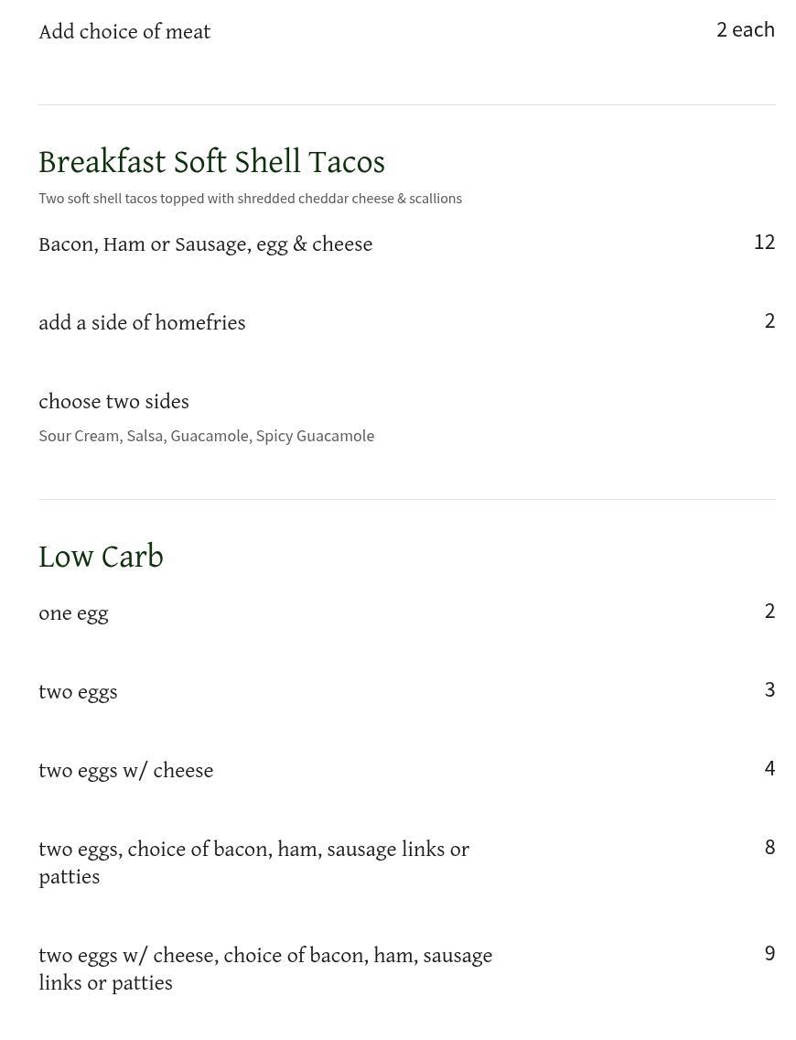Click the Sour Cream, Salsa, Guacamole sides list
The width and height of the screenshot is (796, 1040).
206,436
